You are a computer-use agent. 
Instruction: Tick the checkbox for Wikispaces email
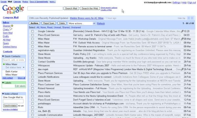(33, 65)
